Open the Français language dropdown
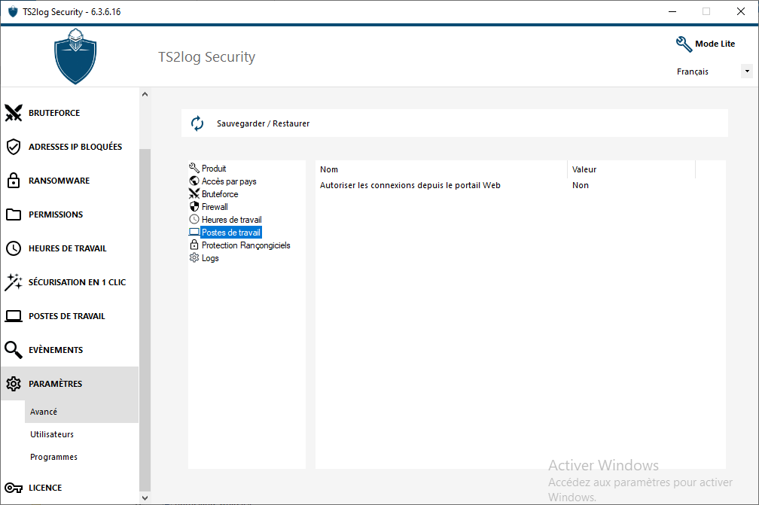This screenshot has height=505, width=759. tap(747, 71)
